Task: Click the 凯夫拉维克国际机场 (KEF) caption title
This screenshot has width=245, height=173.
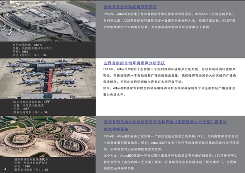Action: pyautogui.click(x=32, y=102)
